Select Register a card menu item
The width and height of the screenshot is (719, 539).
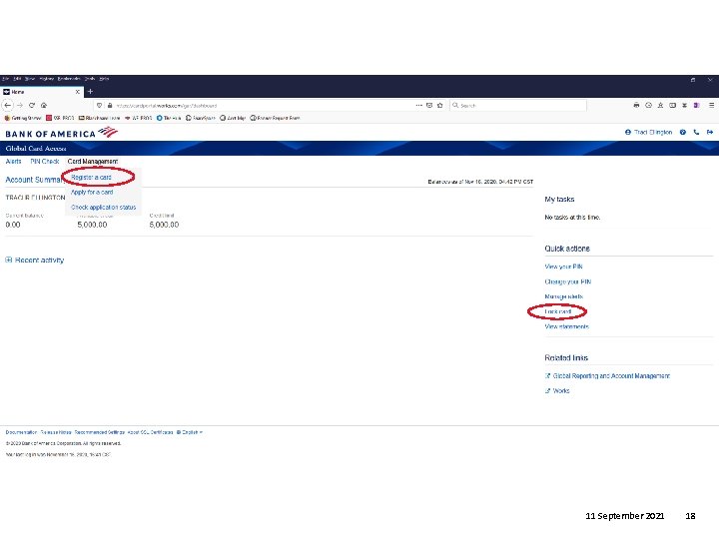pyautogui.click(x=91, y=178)
